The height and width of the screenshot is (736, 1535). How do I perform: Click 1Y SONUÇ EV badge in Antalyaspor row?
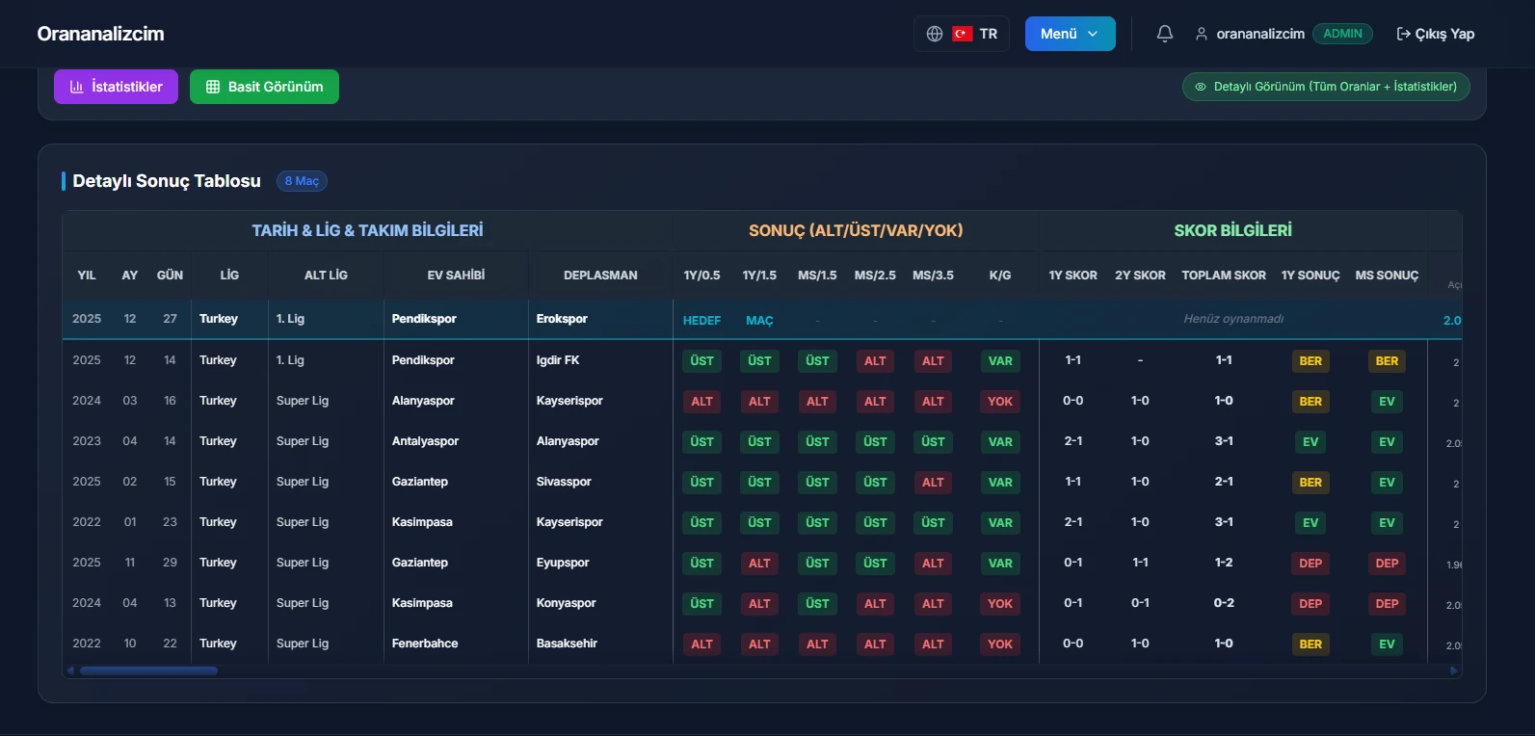[x=1310, y=442]
